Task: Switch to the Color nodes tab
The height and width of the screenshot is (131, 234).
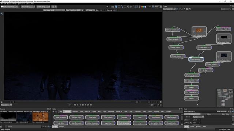Action: click(60, 112)
